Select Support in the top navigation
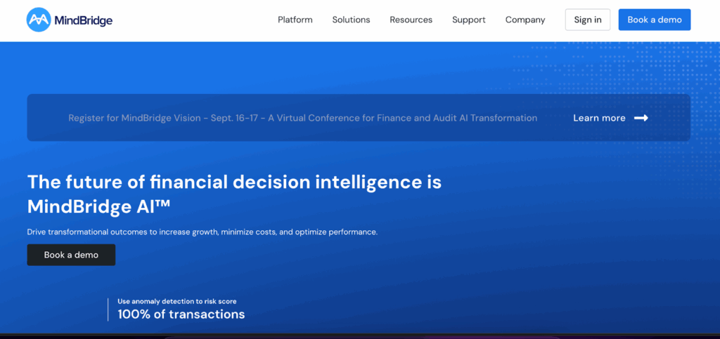This screenshot has height=339, width=720. point(469,20)
